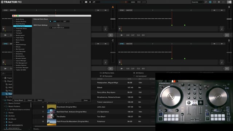This screenshot has height=131, width=233.
Task: Toggle SYNC on deck D
Action: tap(122, 44)
